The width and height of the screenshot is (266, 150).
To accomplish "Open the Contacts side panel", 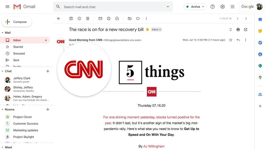I will click(x=260, y=54).
